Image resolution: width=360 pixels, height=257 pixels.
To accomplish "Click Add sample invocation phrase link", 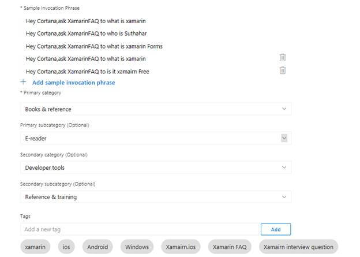I will coord(73,83).
